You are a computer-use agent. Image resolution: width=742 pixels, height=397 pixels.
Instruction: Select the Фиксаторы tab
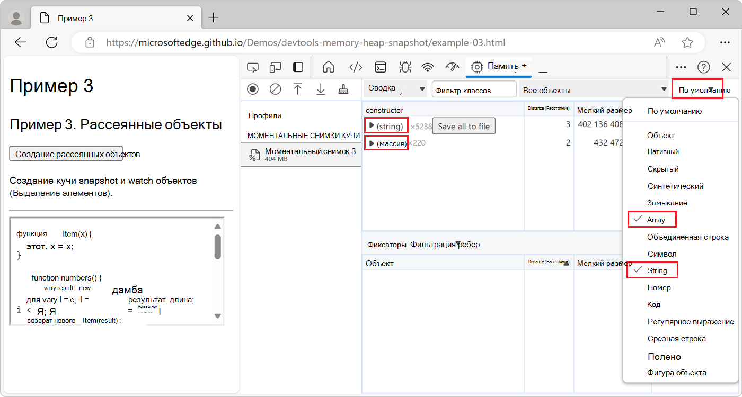click(x=387, y=245)
